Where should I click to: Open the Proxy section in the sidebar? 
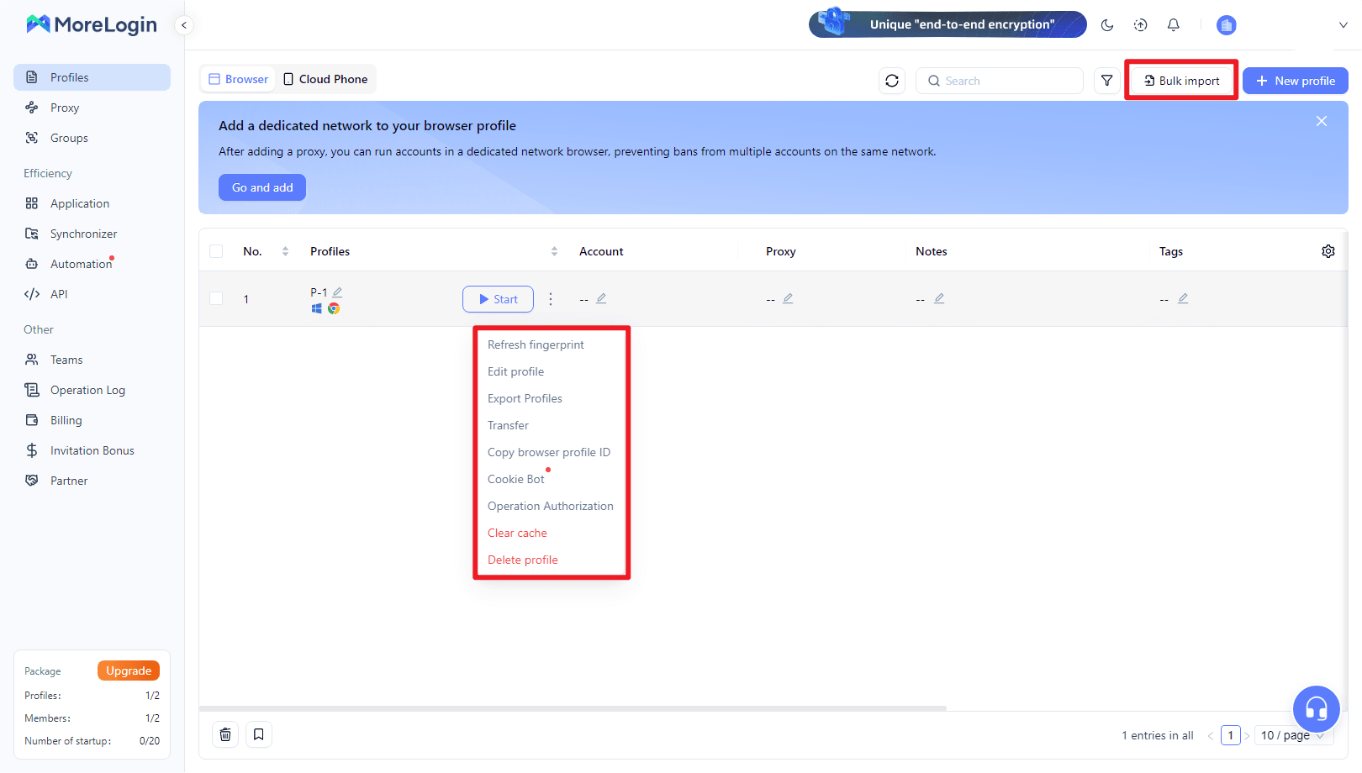coord(63,107)
